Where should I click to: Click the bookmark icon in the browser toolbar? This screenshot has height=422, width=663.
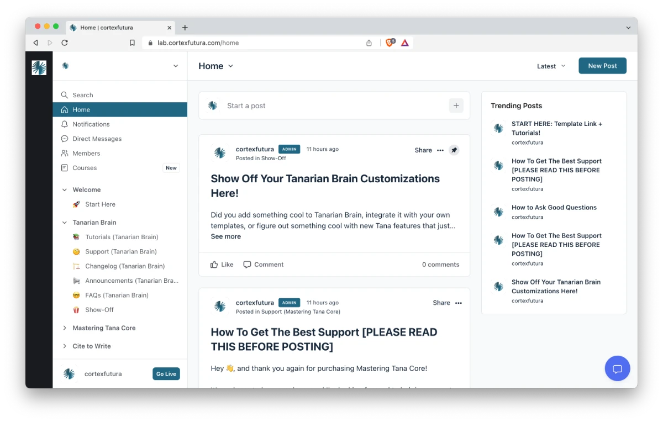point(132,43)
